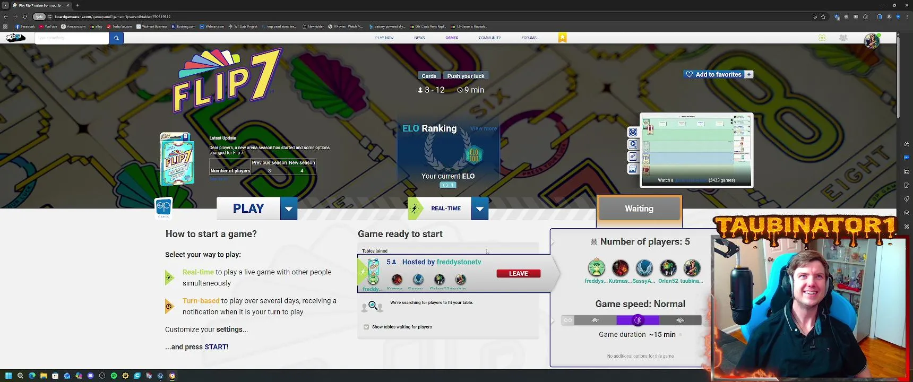Click the link icon beside preview
This screenshot has height=382, width=913.
coord(633,157)
